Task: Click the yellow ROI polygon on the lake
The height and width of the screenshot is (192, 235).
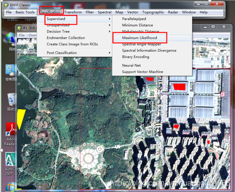Action: click(x=20, y=119)
